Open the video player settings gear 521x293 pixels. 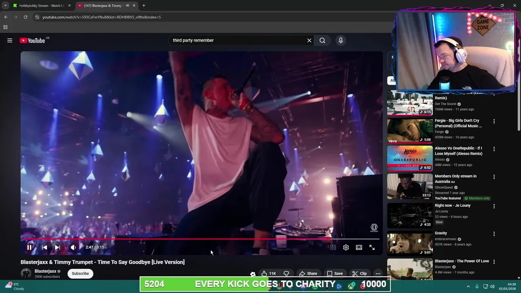pos(346,247)
